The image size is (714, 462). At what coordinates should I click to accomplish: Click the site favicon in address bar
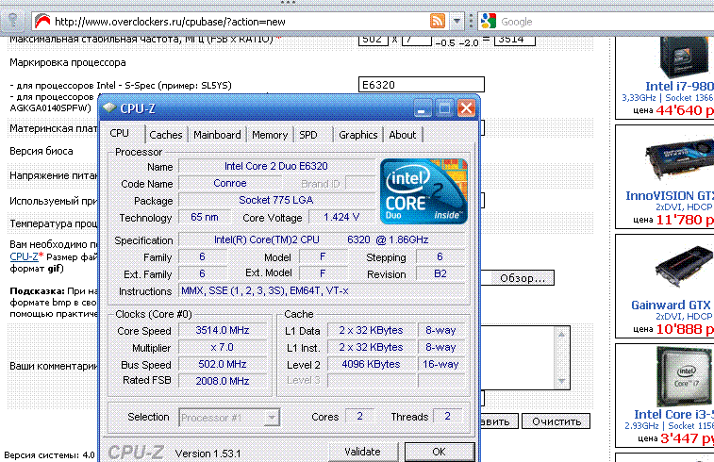[x=42, y=21]
